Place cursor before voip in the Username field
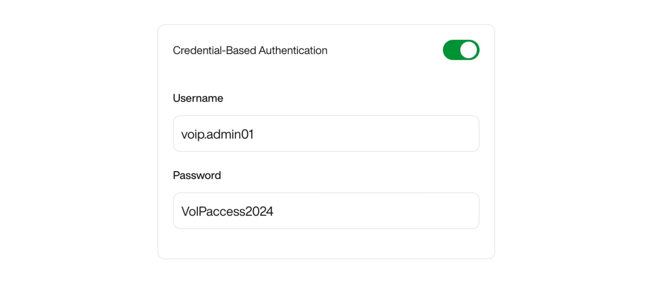The width and height of the screenshot is (646, 287). click(182, 134)
